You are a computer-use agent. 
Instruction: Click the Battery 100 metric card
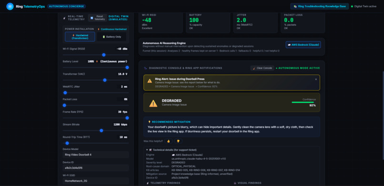click(x=208, y=22)
